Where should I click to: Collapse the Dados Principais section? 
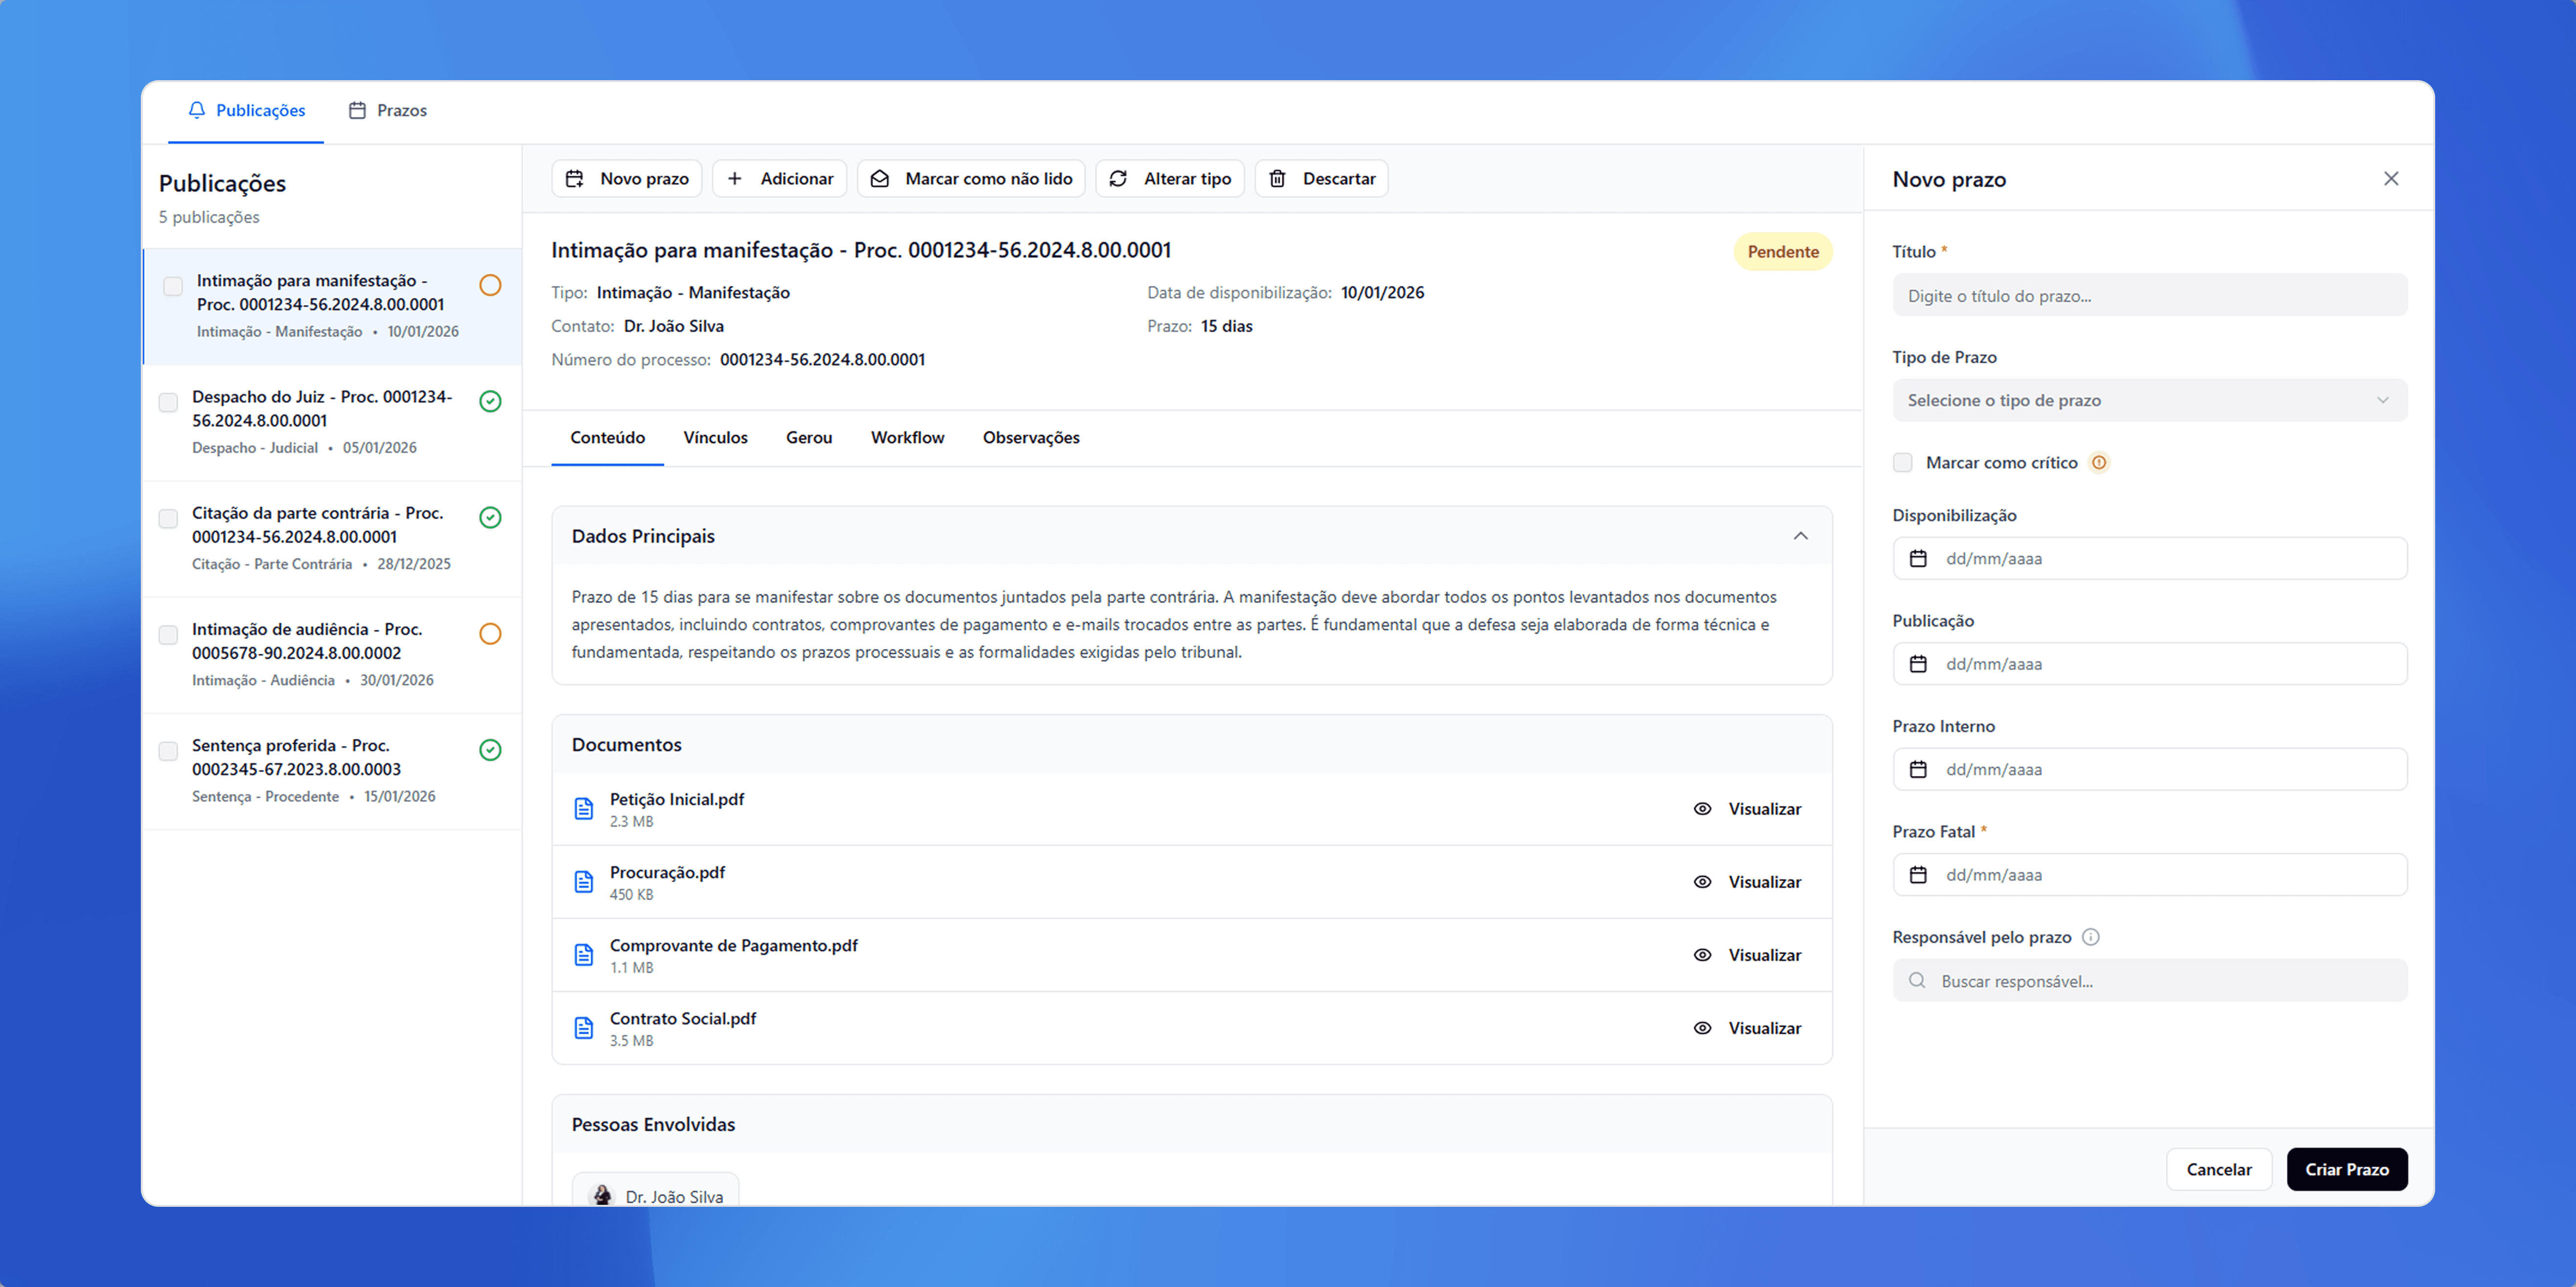1800,536
